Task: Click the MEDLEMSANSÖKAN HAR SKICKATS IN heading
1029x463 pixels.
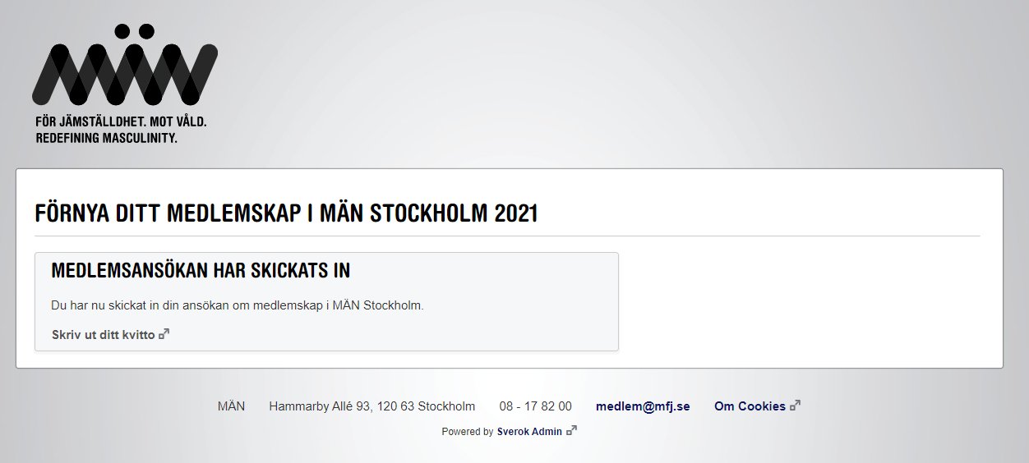Action: (x=201, y=271)
